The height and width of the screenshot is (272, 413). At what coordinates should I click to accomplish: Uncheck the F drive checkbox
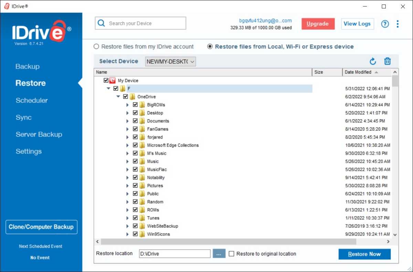(x=116, y=88)
